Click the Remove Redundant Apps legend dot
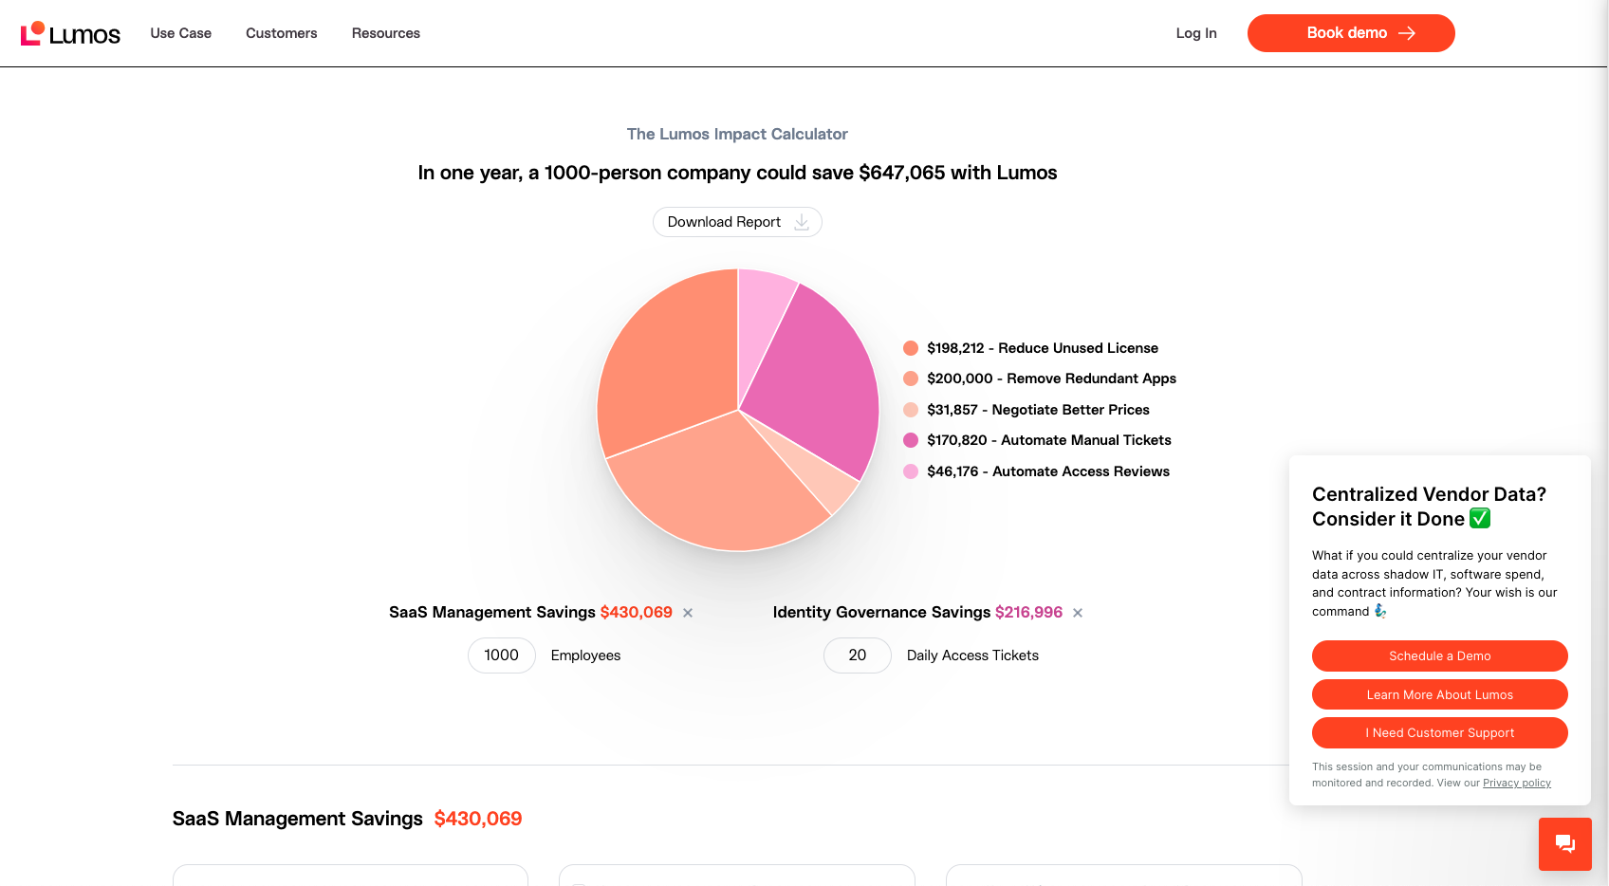The width and height of the screenshot is (1609, 886). point(911,378)
